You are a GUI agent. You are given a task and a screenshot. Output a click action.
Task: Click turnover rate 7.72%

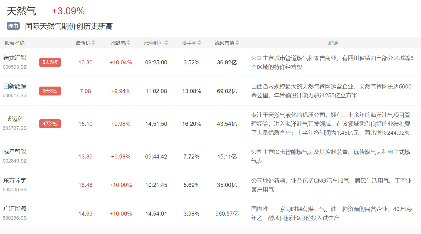coord(192,157)
